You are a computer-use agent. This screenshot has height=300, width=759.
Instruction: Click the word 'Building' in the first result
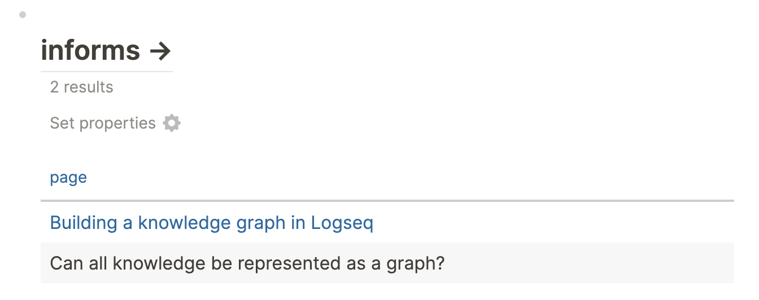tap(84, 223)
